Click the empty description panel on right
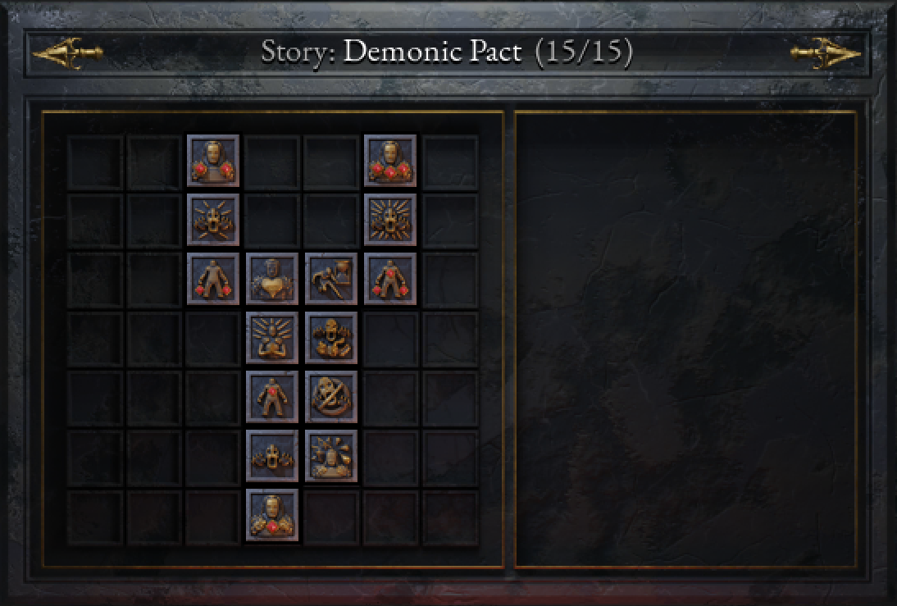 pos(685,339)
